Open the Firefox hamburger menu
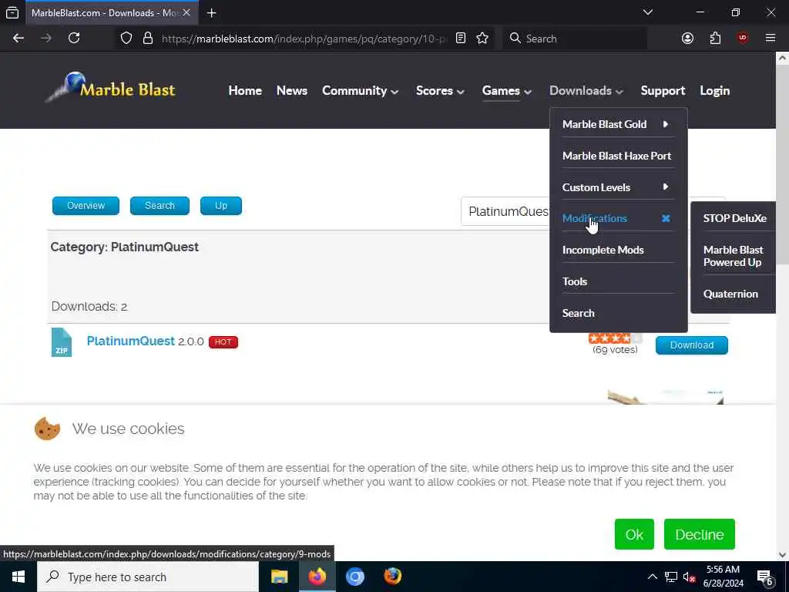The width and height of the screenshot is (789, 592). coord(771,39)
